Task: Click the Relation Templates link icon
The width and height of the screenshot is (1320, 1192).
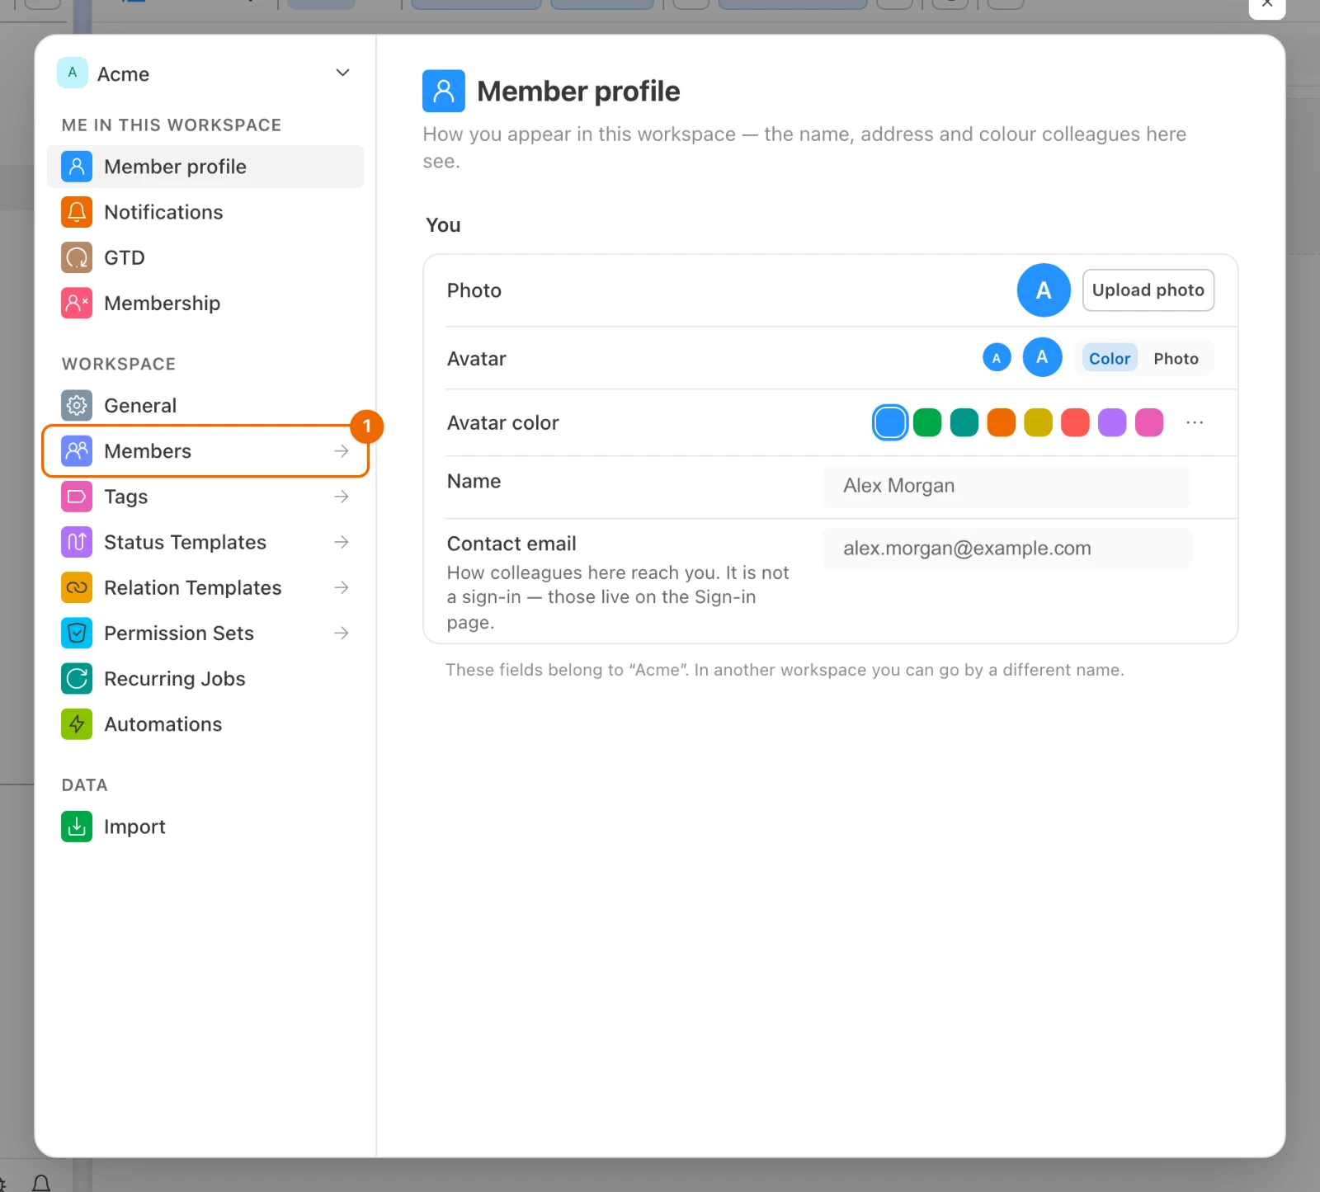Action: [x=77, y=587]
